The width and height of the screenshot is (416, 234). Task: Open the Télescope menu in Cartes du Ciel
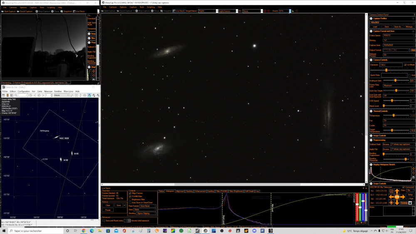pyautogui.click(x=48, y=91)
